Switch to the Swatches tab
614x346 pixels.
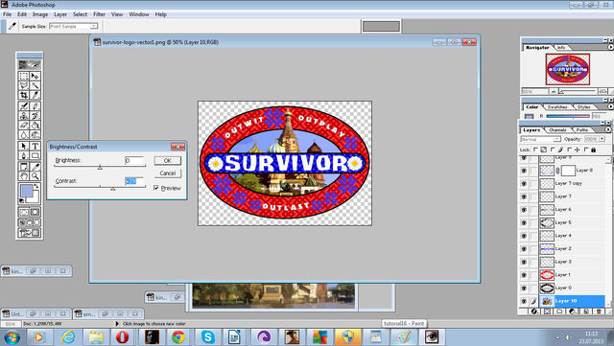coord(557,106)
